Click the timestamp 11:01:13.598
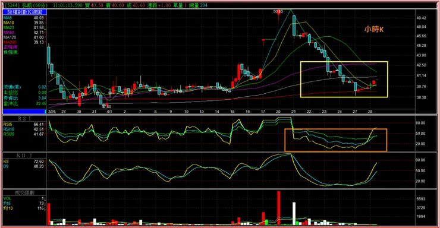 pos(68,5)
